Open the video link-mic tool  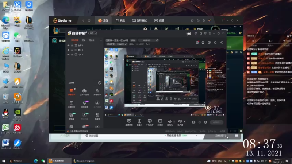point(84,104)
